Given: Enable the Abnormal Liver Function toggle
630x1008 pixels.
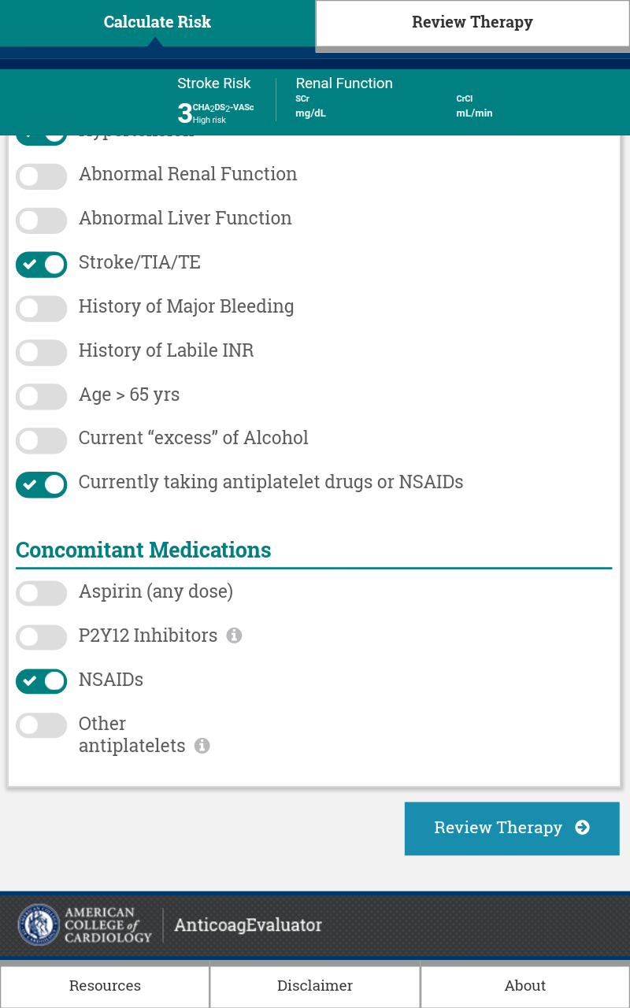Looking at the screenshot, I should tap(41, 220).
